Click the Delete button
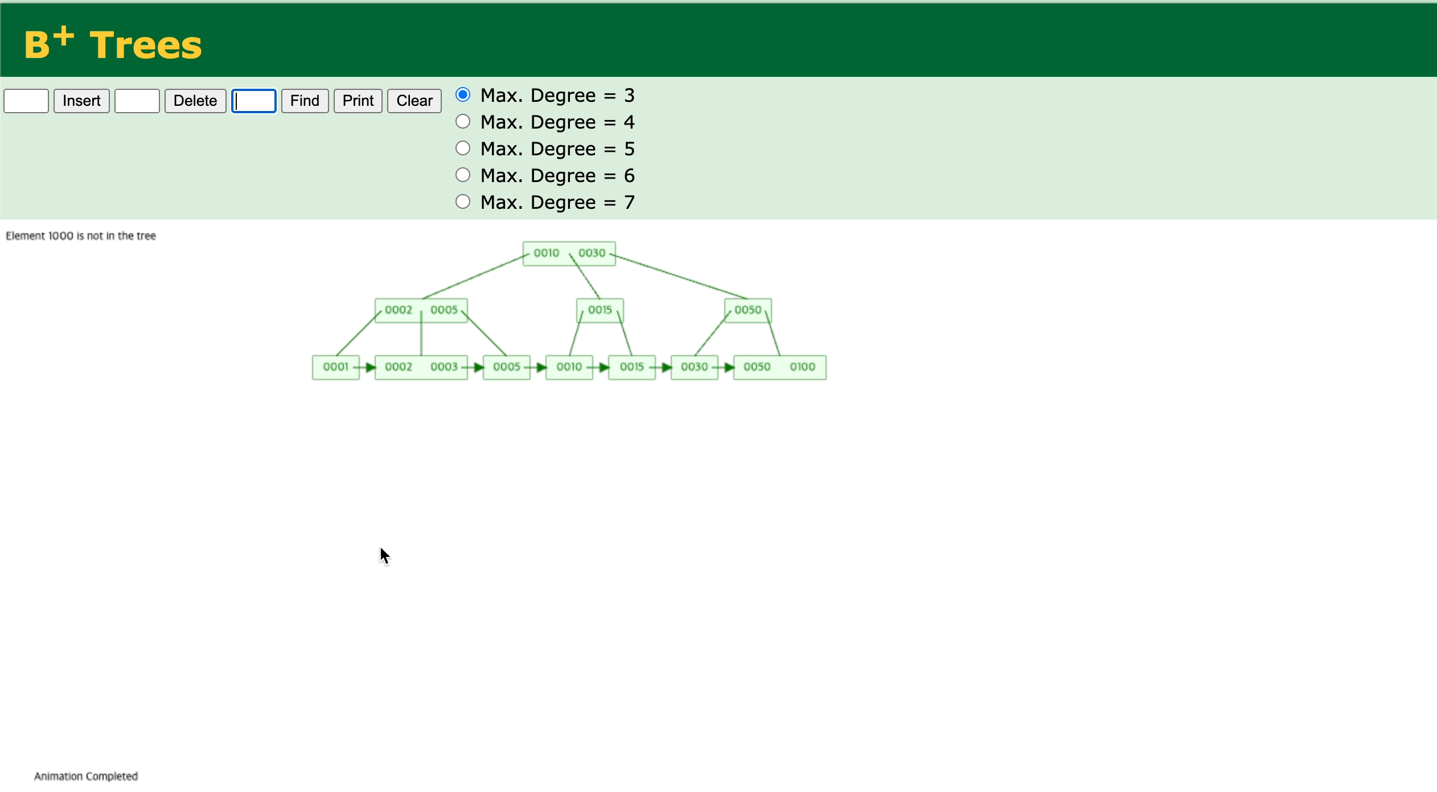Image resolution: width=1437 pixels, height=792 pixels. (195, 101)
